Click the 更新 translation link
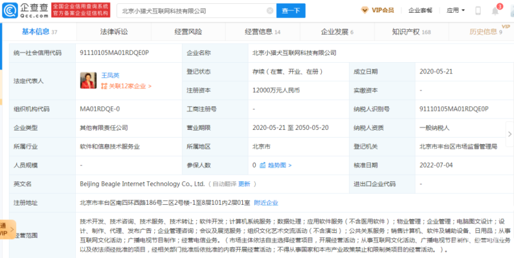514x258 pixels. coord(244,184)
